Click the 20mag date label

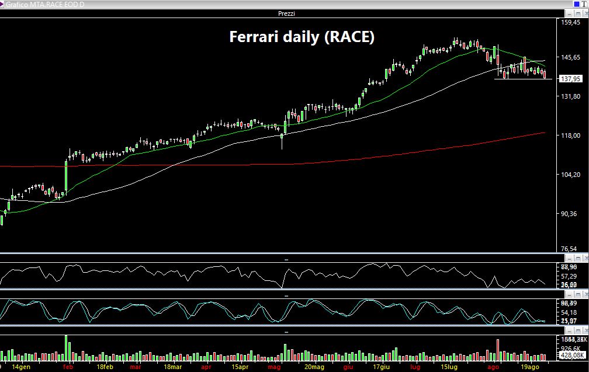(x=314, y=367)
